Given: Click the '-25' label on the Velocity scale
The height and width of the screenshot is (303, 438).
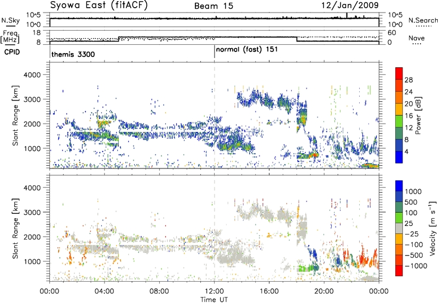Looking at the screenshot, I should point(412,234).
